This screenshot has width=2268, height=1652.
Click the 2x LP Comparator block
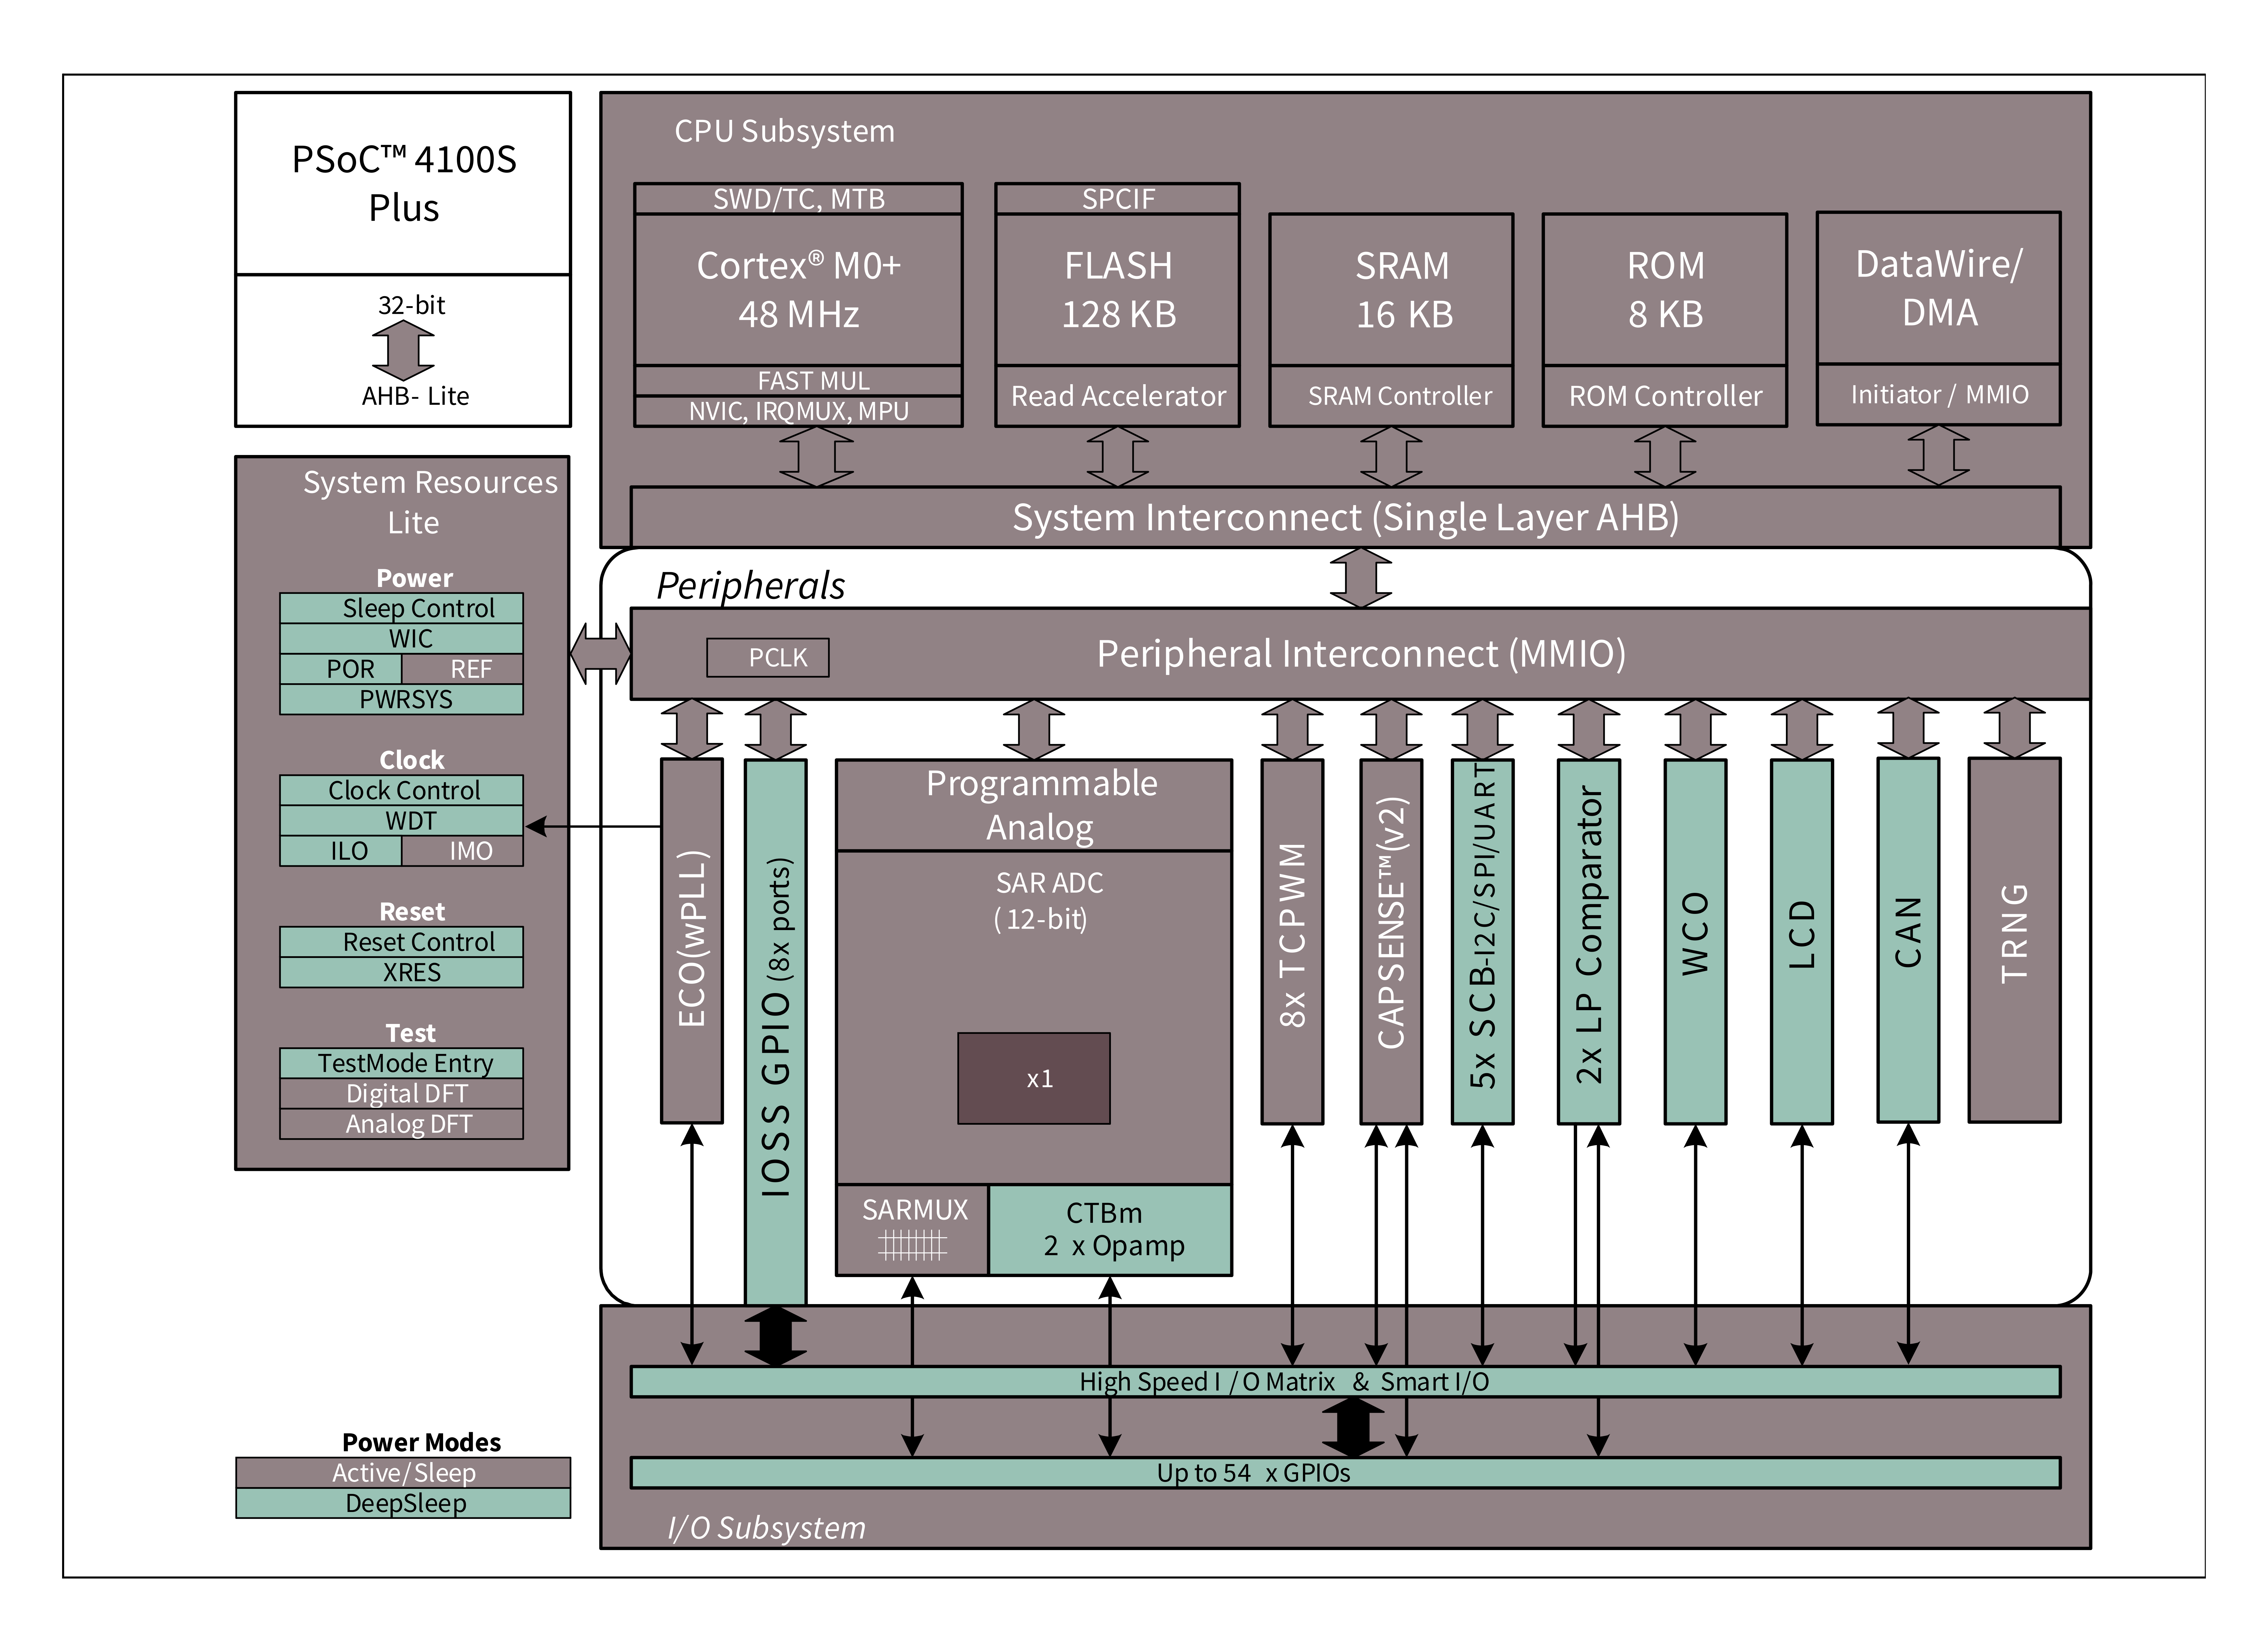[1589, 942]
